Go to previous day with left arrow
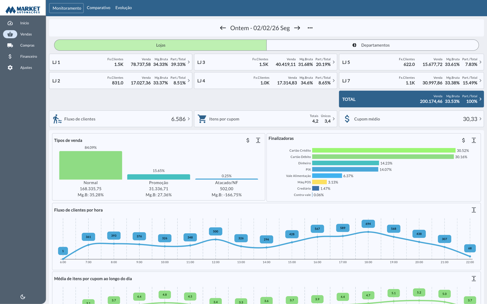487x304 pixels. [223, 28]
